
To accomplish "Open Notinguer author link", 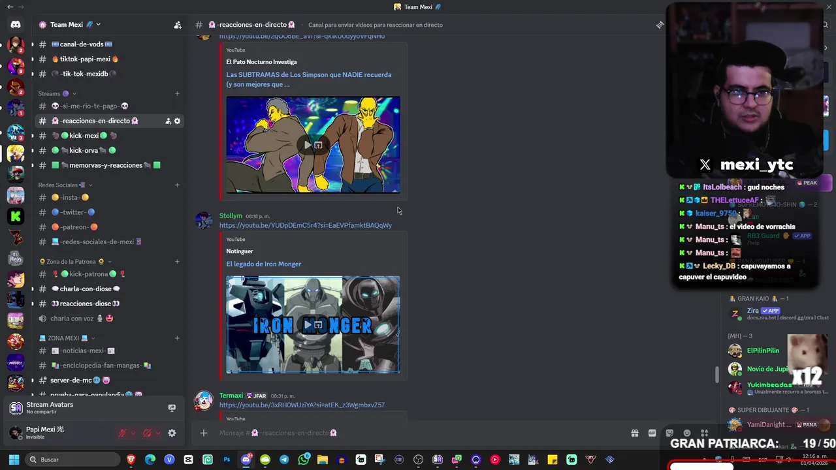I will (239, 251).
